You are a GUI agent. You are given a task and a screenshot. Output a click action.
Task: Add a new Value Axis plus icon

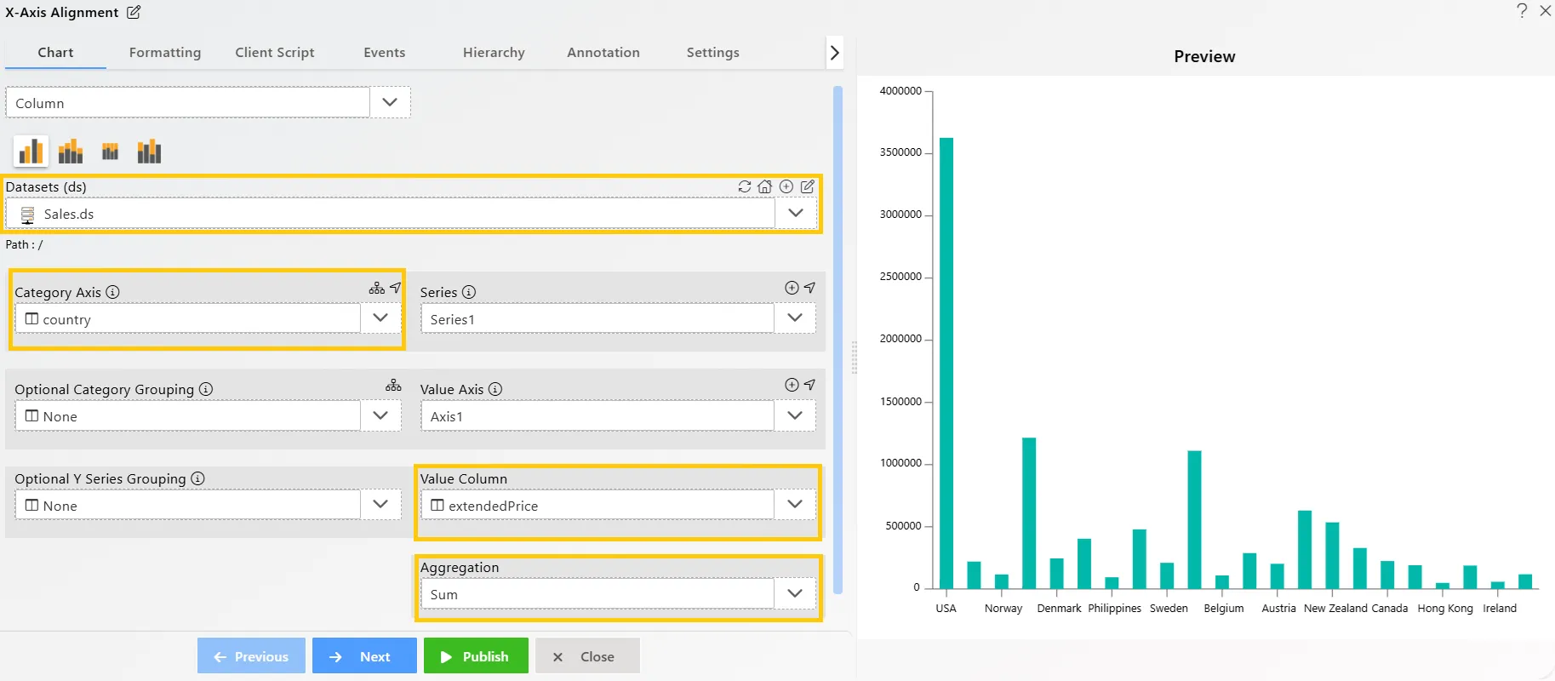pyautogui.click(x=792, y=385)
